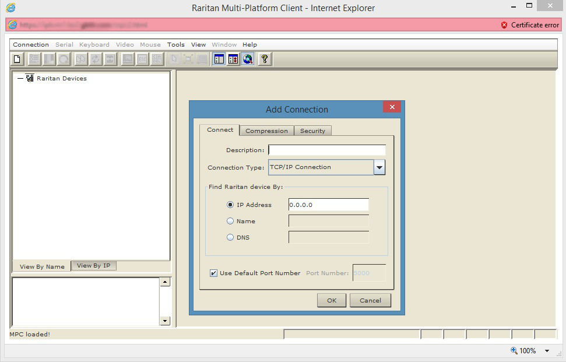The width and height of the screenshot is (566, 362).
Task: Uncheck Use Default Port Number checkbox
Action: [x=213, y=273]
